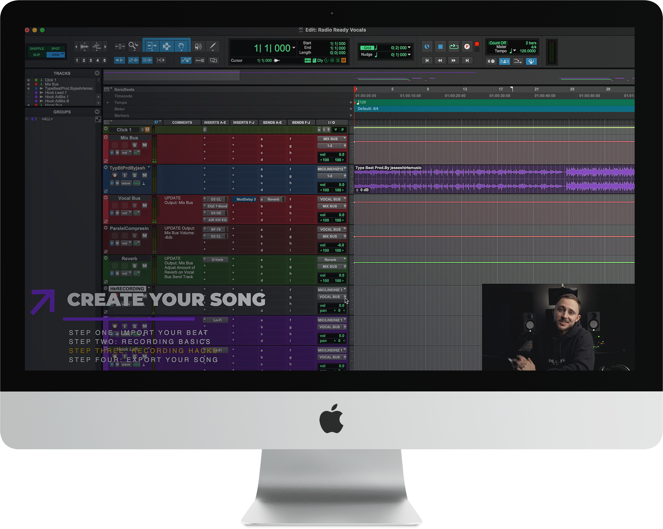Unmute the Click 1 track
The image size is (663, 529).
click(147, 130)
